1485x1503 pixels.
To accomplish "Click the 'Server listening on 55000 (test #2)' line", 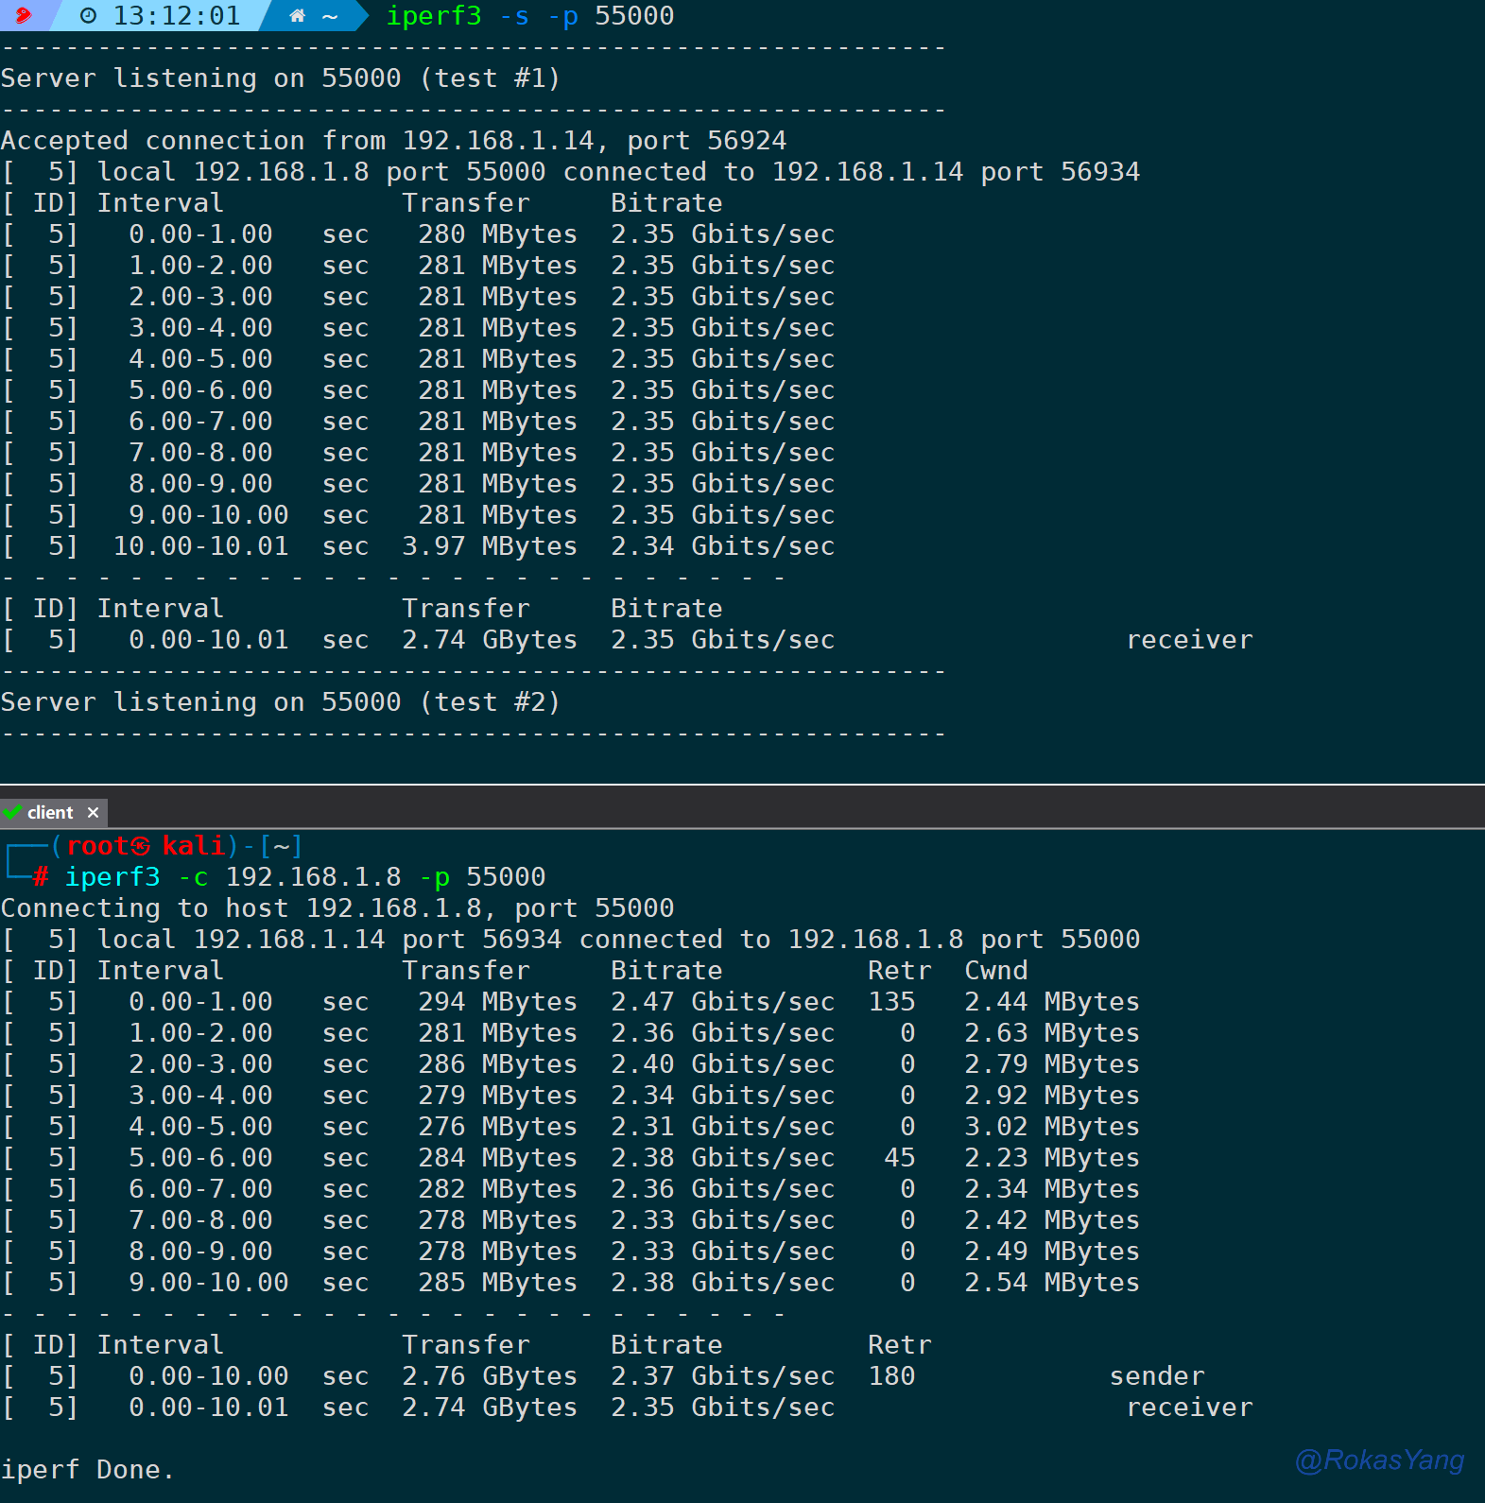I will coord(281,702).
